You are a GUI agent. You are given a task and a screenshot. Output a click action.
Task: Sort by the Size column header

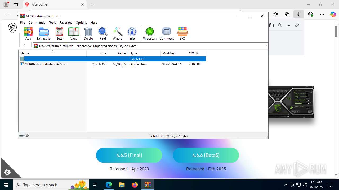pos(97,53)
